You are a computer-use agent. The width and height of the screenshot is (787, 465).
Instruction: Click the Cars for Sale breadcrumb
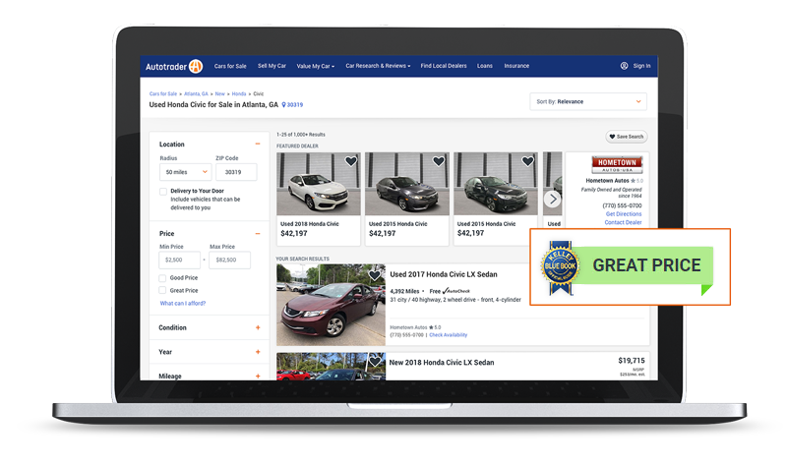click(x=163, y=93)
